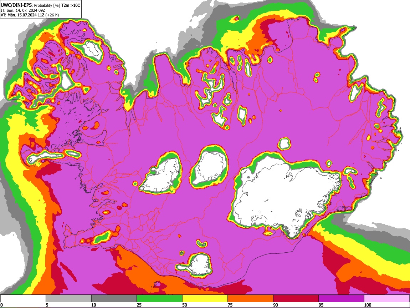Screen dimensions: 410x308
Task: Click the legend tick label '50'
Action: [x=185, y=305]
